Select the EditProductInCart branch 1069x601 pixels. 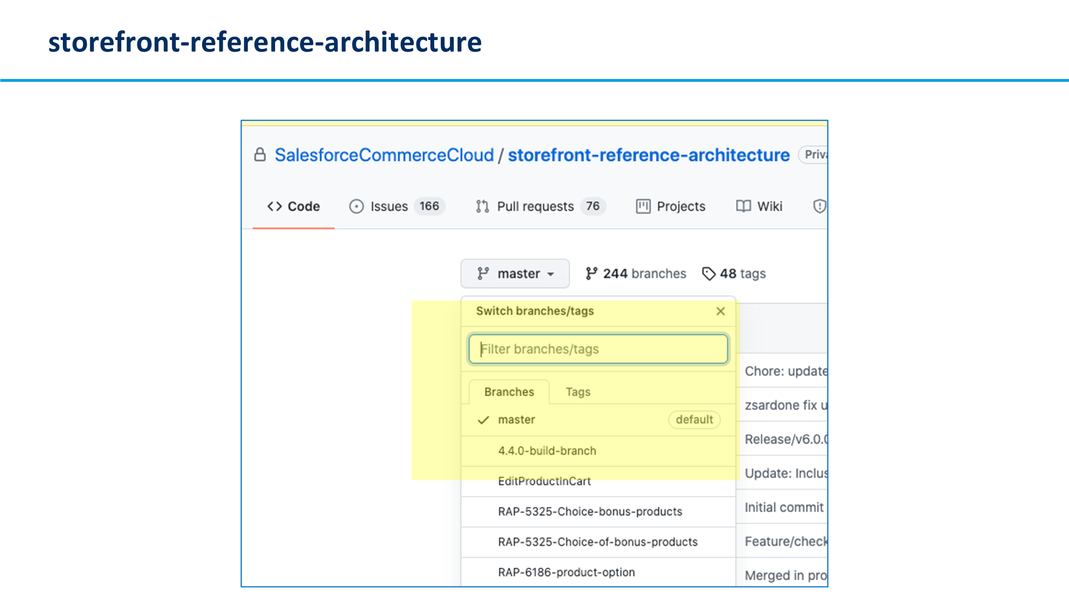(599, 481)
